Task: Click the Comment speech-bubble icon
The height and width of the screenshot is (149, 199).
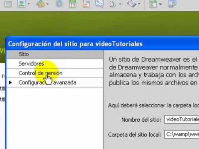Action: coord(99,3)
